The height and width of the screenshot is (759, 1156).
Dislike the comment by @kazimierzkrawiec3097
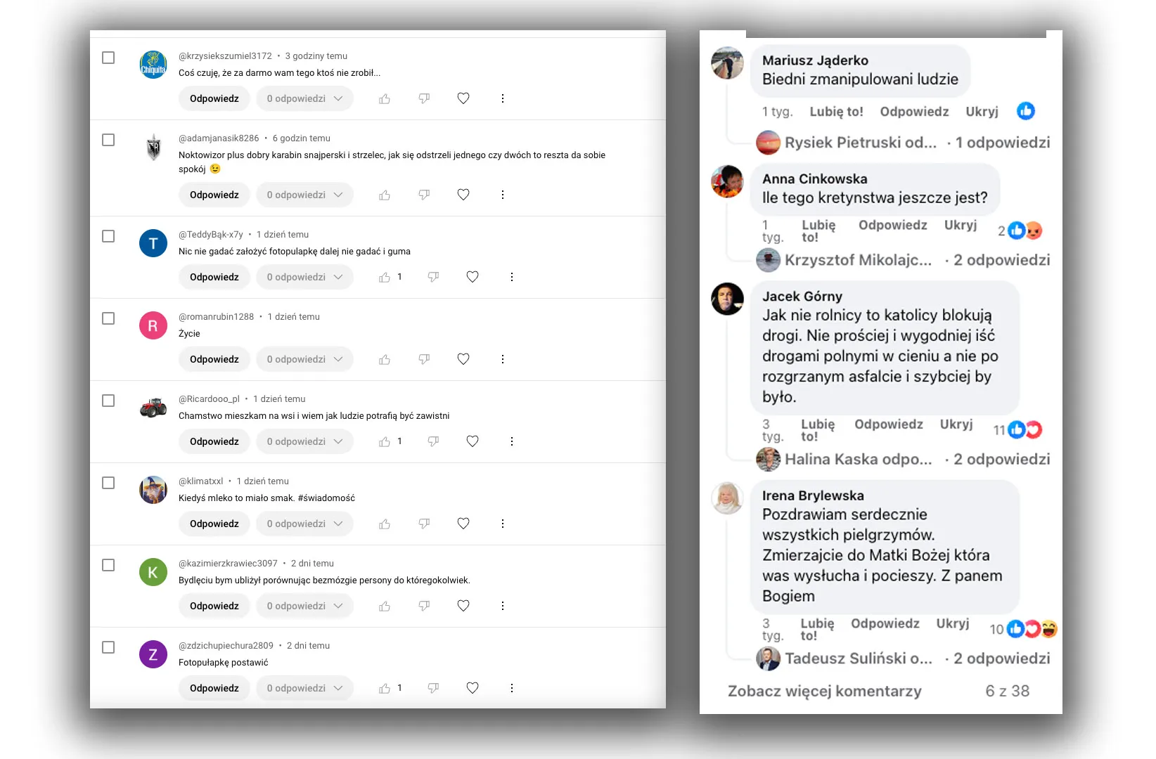click(x=424, y=606)
